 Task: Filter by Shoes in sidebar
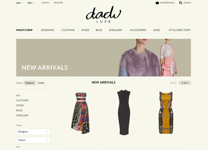click(x=20, y=105)
